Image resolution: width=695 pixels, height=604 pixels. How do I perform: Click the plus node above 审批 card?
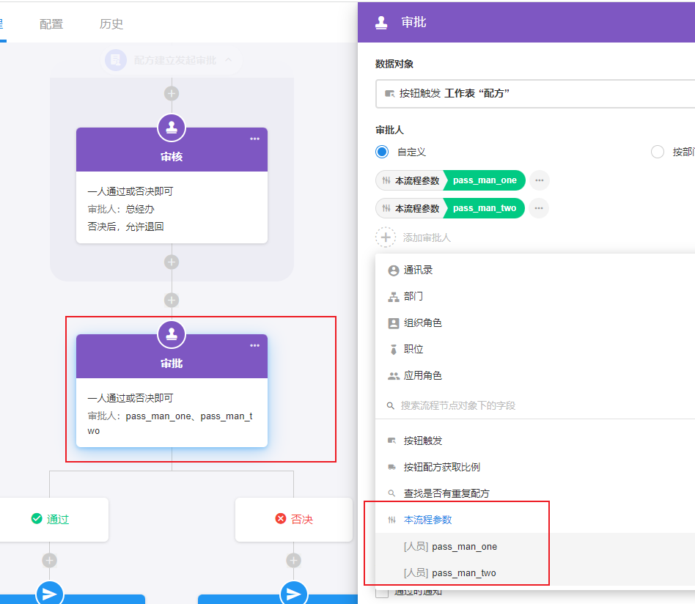click(172, 301)
